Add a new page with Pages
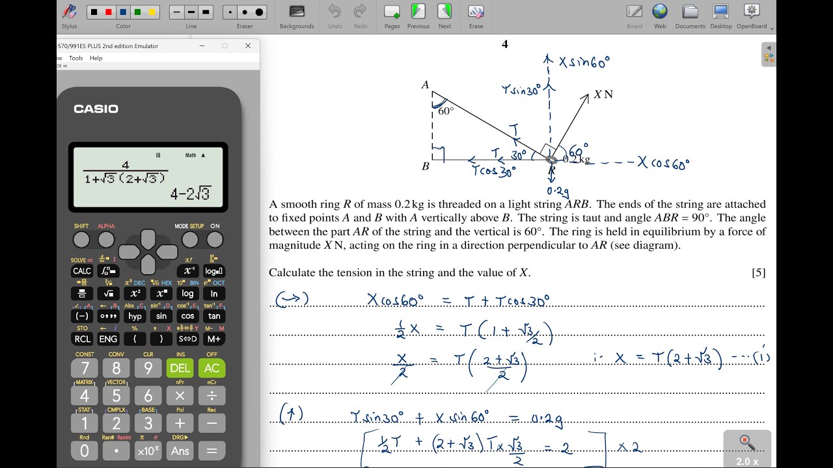 click(392, 16)
